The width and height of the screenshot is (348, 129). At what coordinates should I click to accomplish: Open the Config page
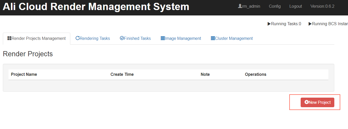(275, 6)
